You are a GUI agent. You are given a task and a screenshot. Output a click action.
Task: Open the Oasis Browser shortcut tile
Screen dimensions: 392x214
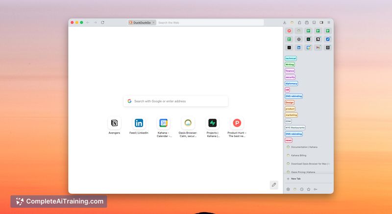tap(188, 127)
